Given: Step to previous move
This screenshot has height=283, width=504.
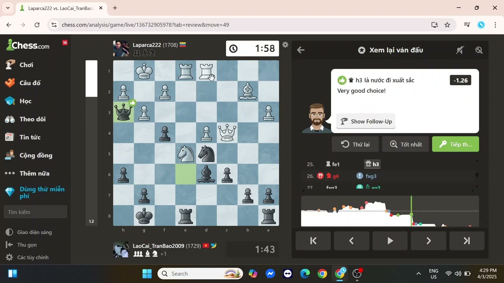Looking at the screenshot, I should coord(352,241).
